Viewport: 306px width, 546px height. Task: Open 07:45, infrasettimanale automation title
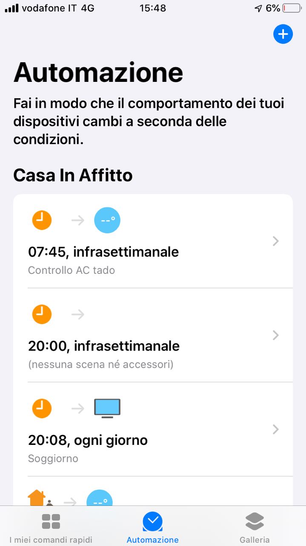pyautogui.click(x=103, y=252)
